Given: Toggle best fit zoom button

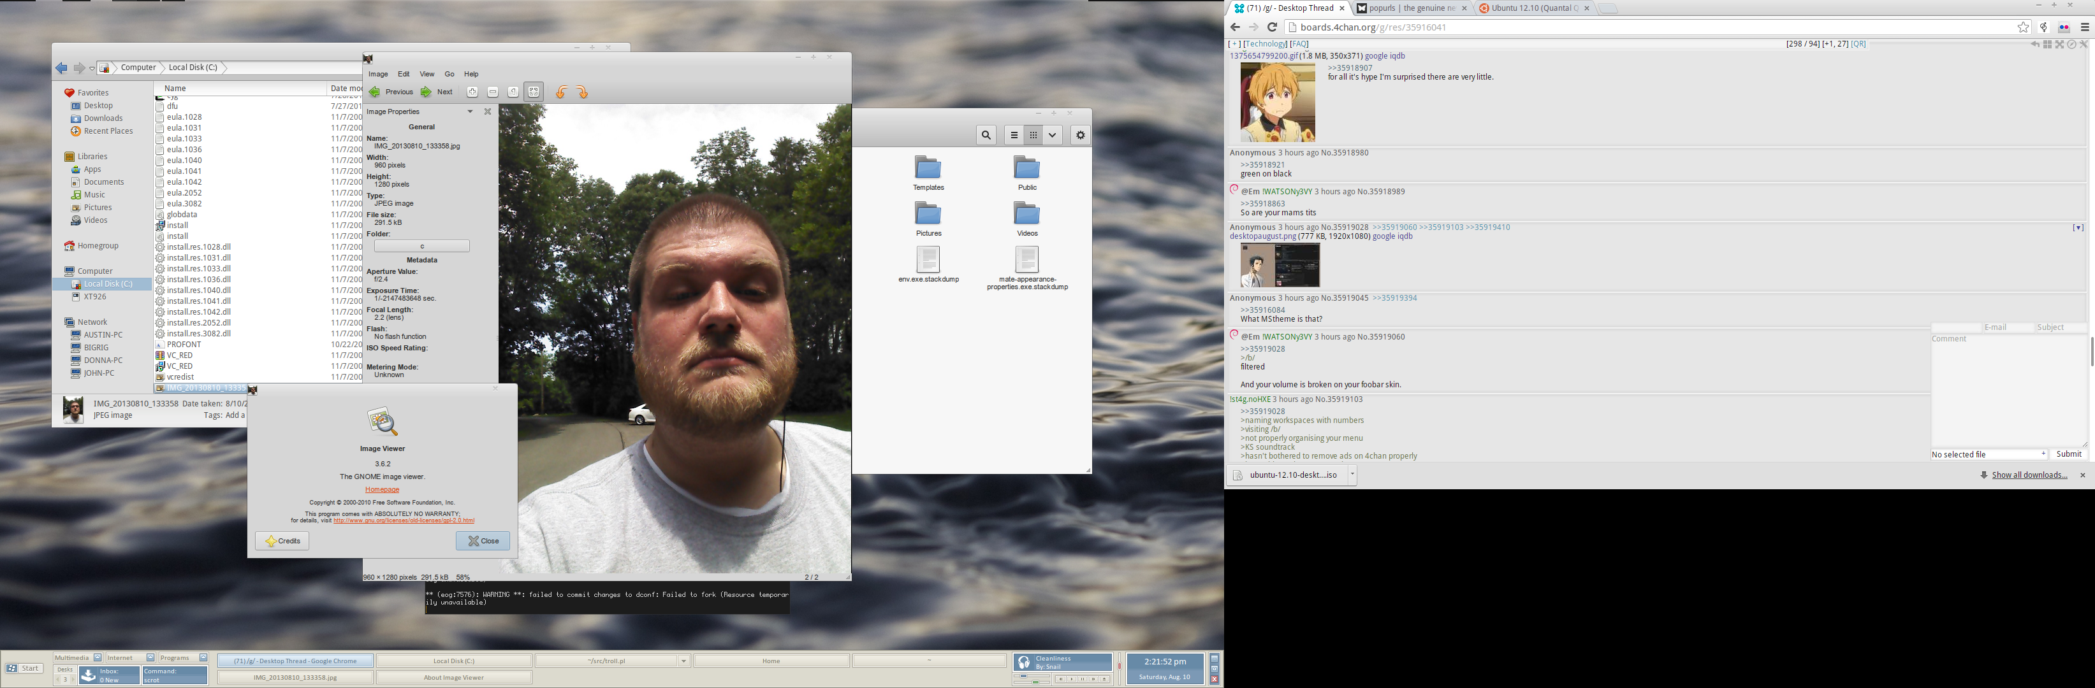Looking at the screenshot, I should coord(534,92).
